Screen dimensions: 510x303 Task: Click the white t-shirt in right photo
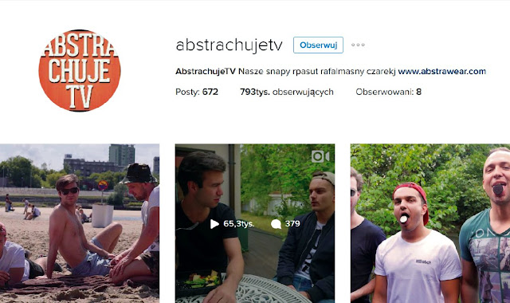[418, 264]
